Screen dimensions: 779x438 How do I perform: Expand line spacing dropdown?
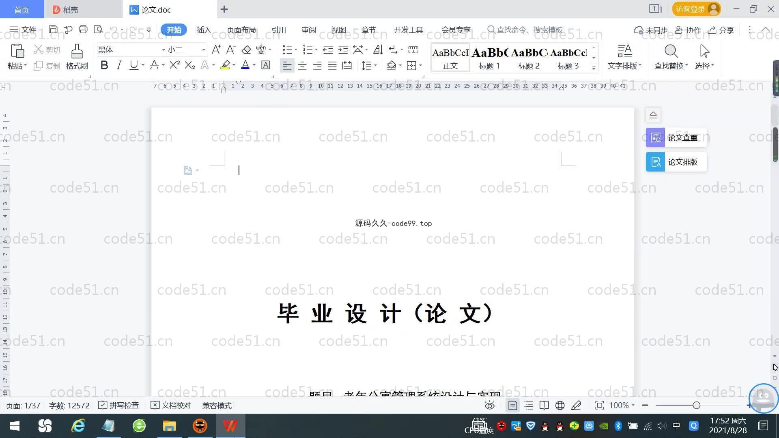pyautogui.click(x=376, y=65)
